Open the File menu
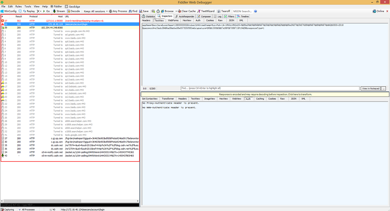Screen dimensions: 390x211 point(3,6)
